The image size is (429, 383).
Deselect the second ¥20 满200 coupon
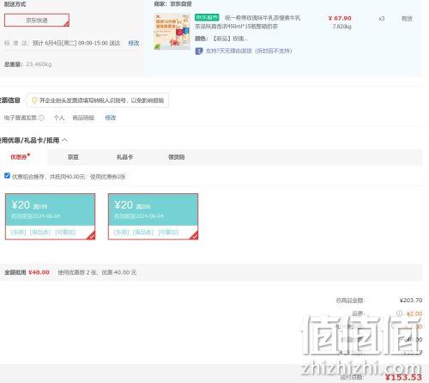(153, 216)
